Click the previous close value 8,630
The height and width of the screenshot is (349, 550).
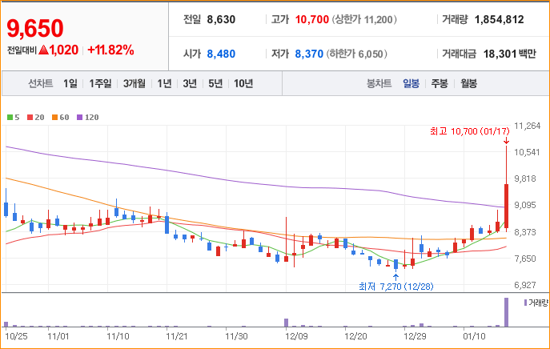221,20
